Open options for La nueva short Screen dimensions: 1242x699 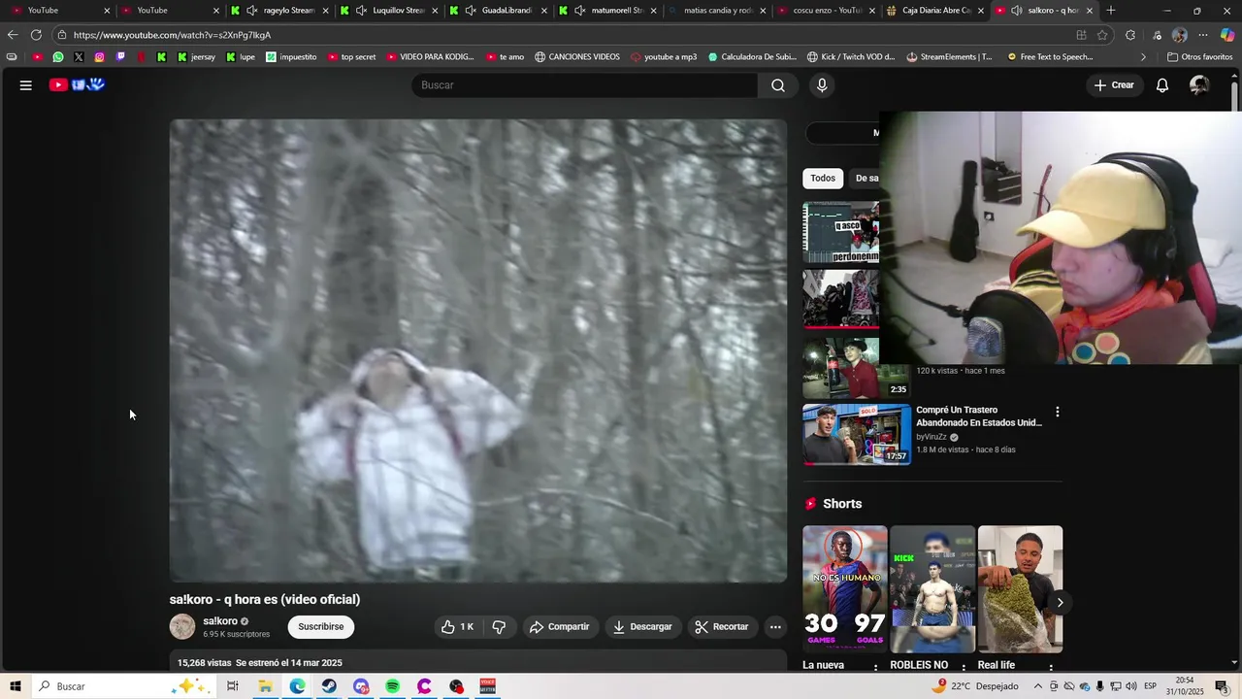pyautogui.click(x=876, y=667)
